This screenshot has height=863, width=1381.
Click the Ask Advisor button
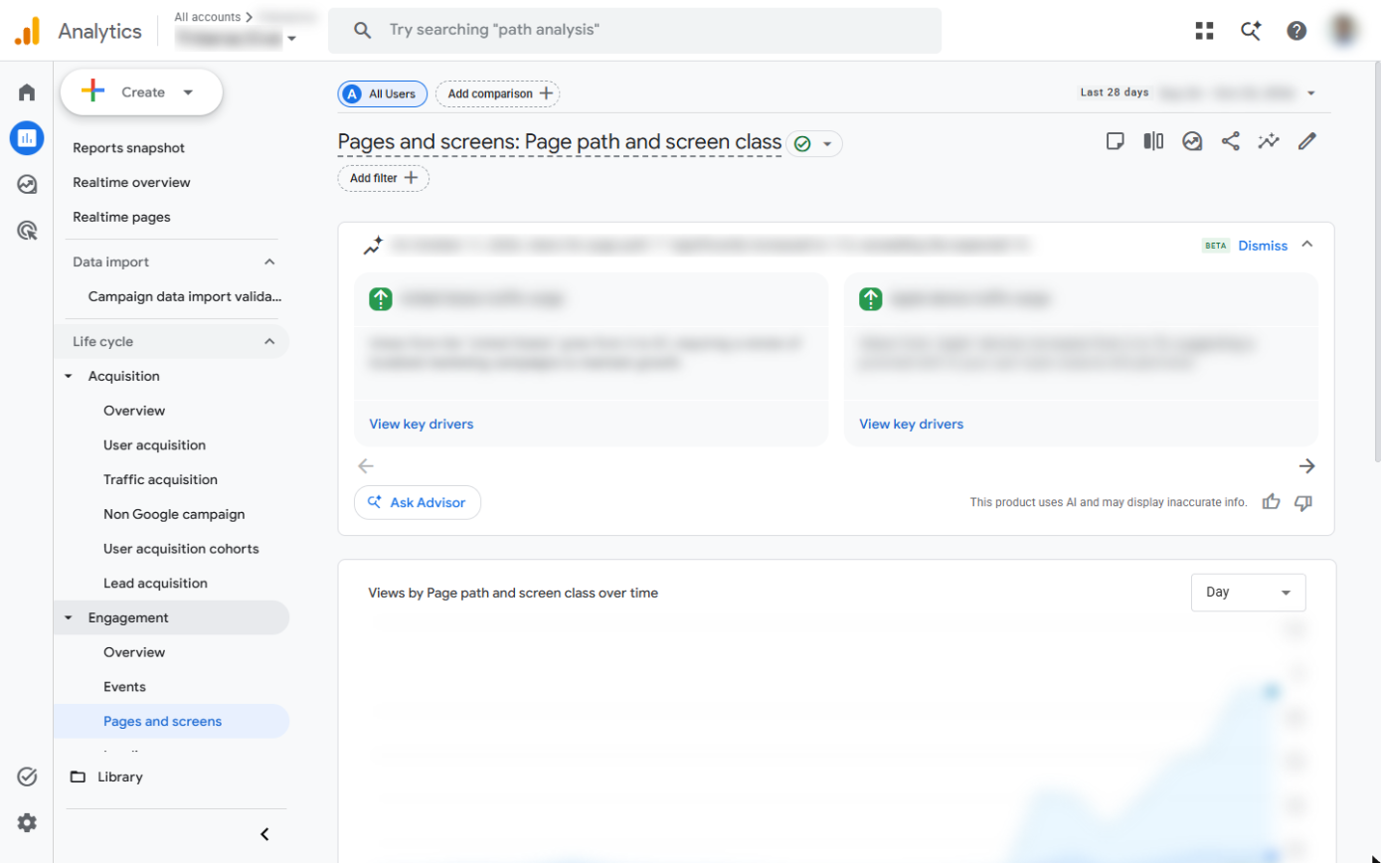tap(418, 502)
